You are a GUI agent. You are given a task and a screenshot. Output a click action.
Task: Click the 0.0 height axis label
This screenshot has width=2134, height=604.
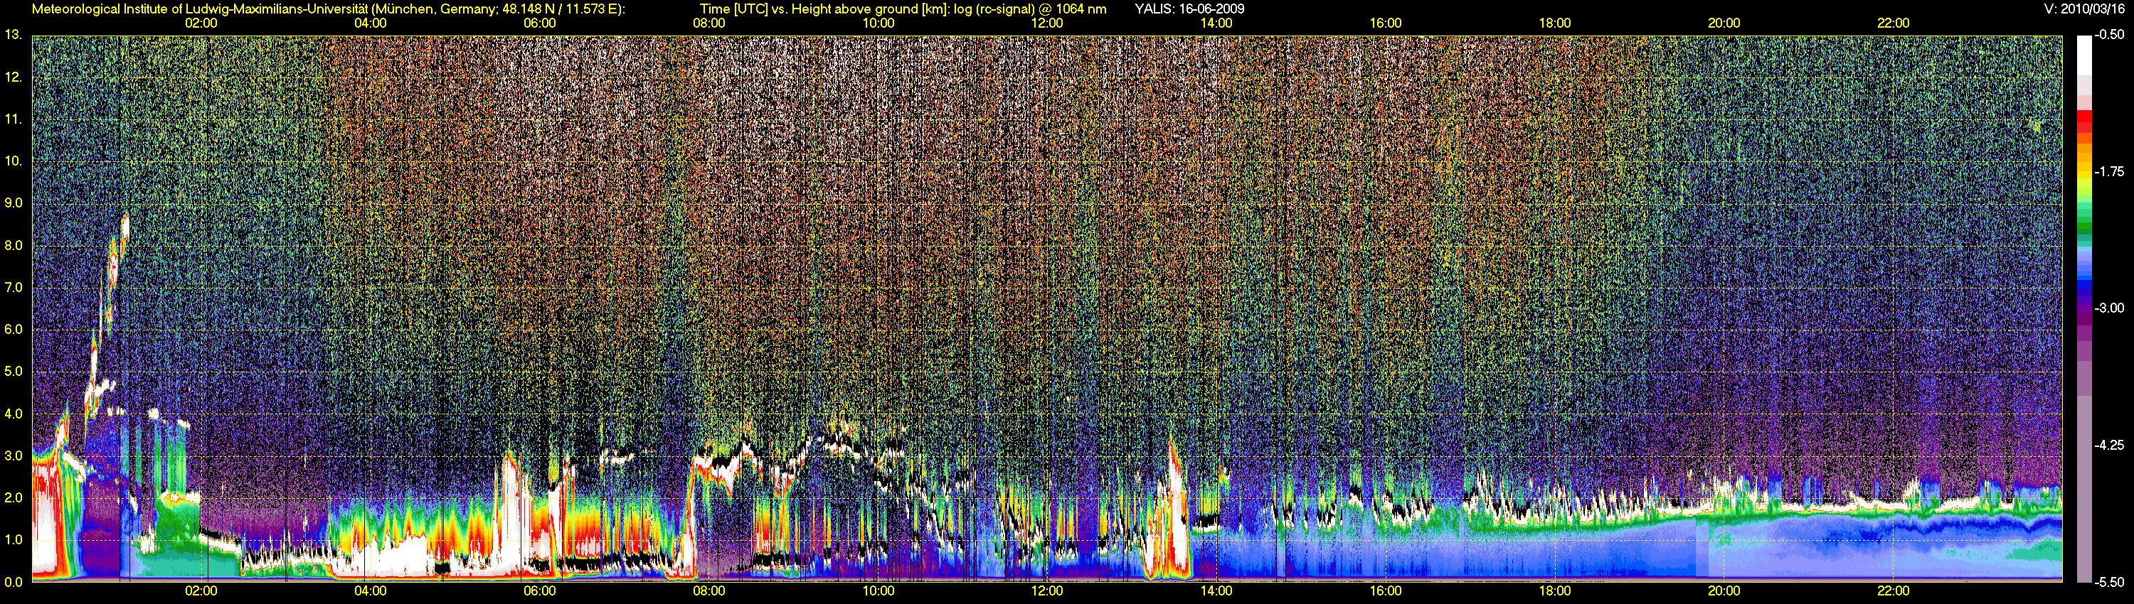click(x=12, y=582)
